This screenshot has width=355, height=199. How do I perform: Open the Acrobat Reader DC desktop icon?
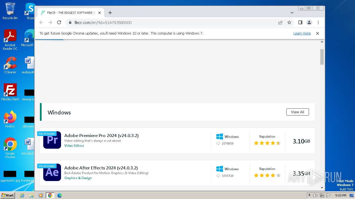point(10,40)
